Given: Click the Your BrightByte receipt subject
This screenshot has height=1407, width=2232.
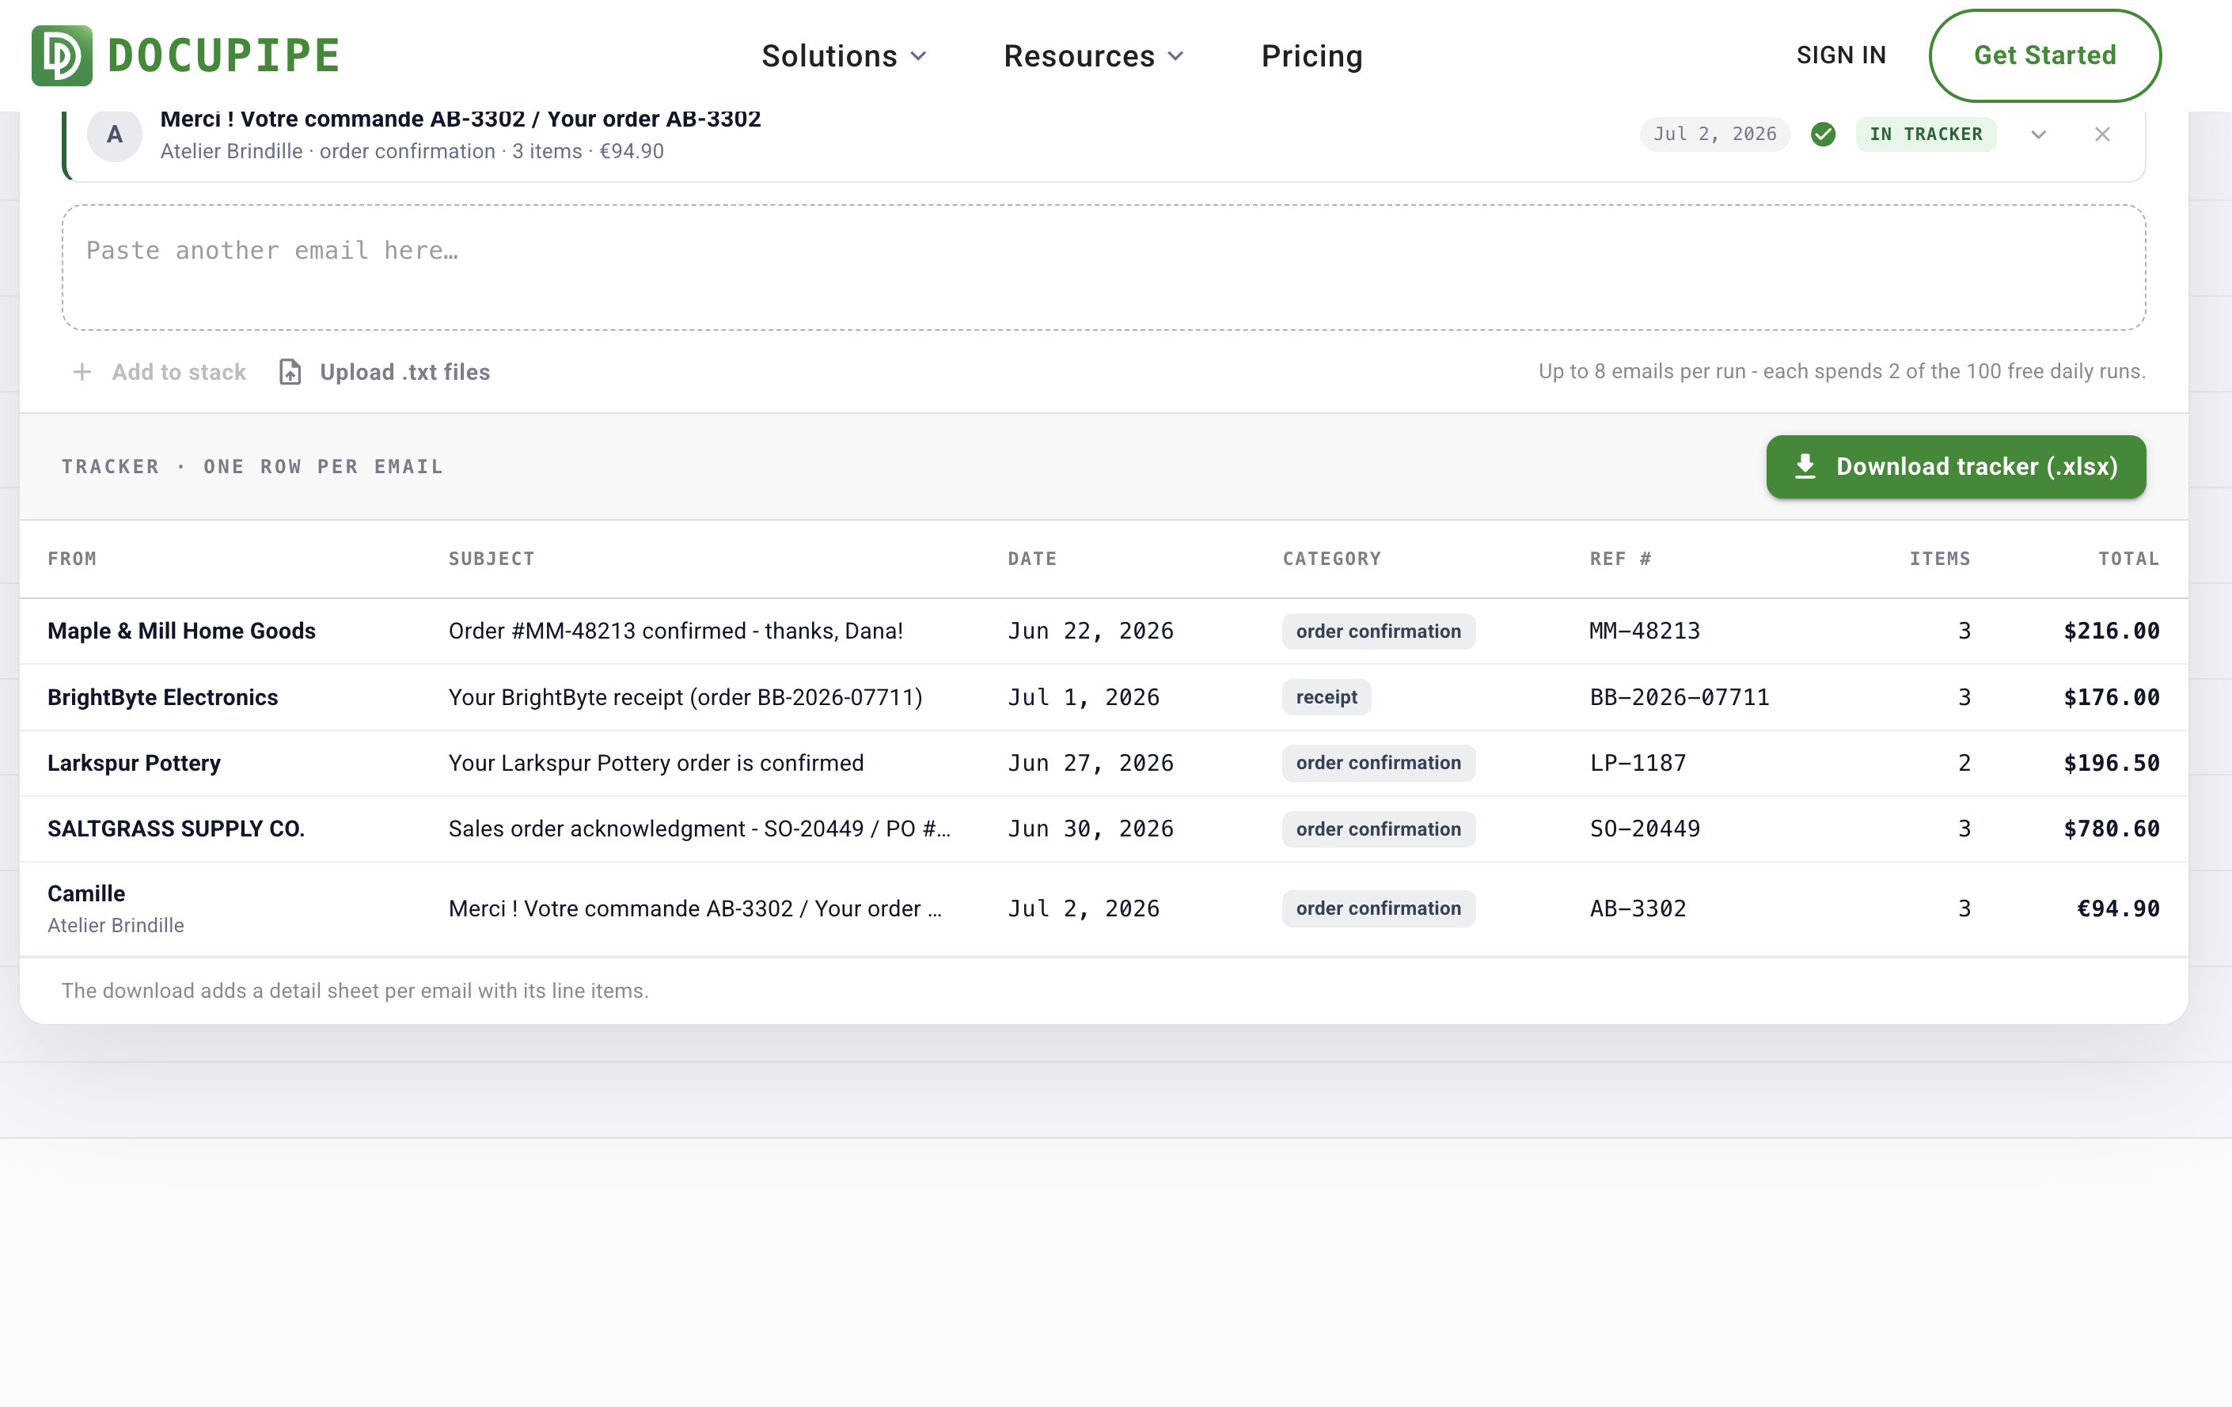Looking at the screenshot, I should [x=685, y=697].
